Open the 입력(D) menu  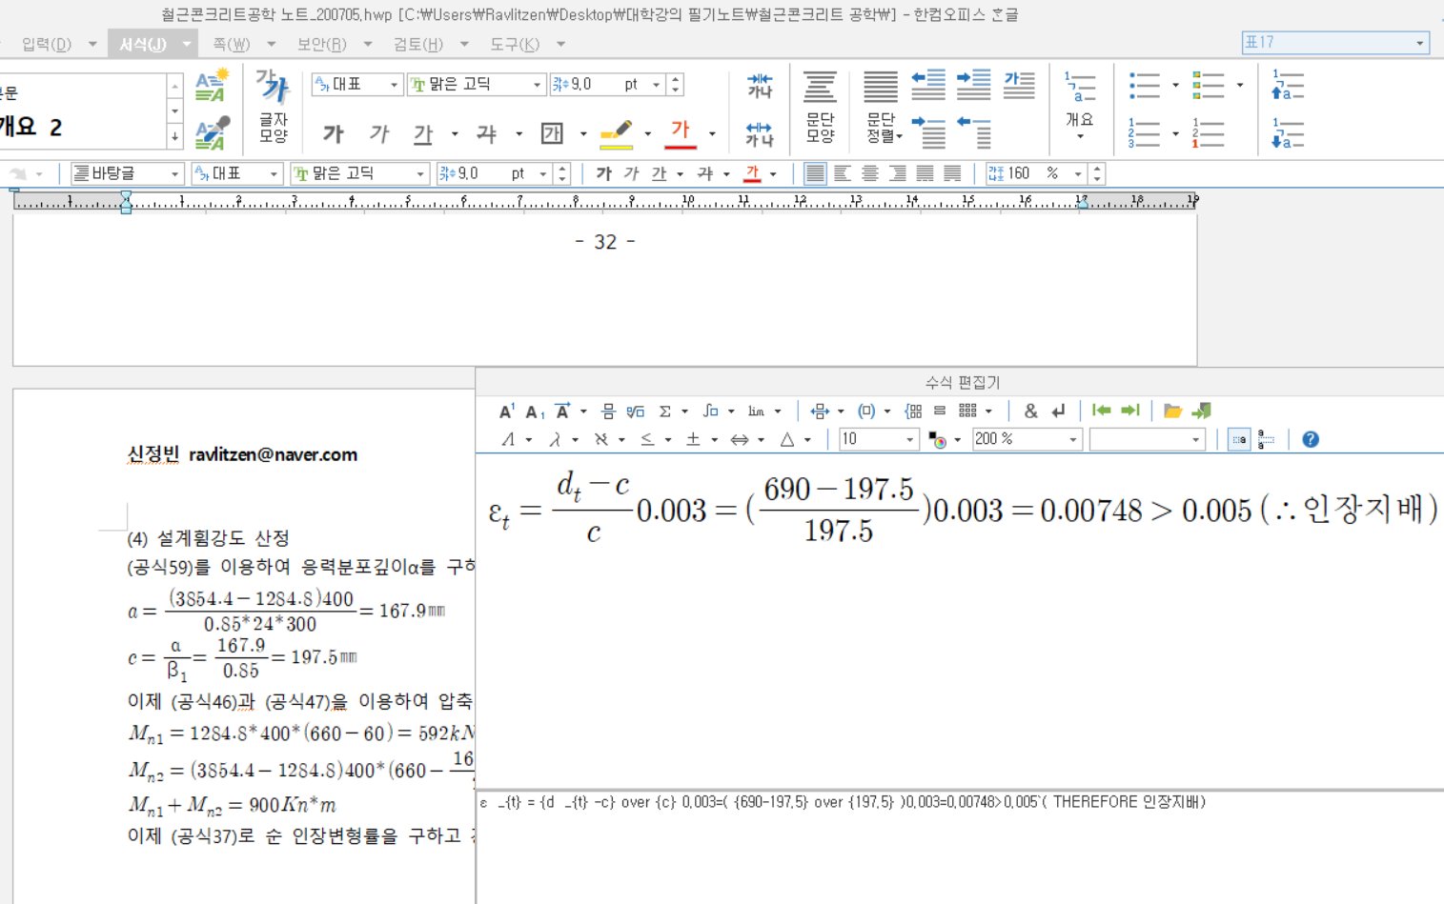click(x=47, y=44)
